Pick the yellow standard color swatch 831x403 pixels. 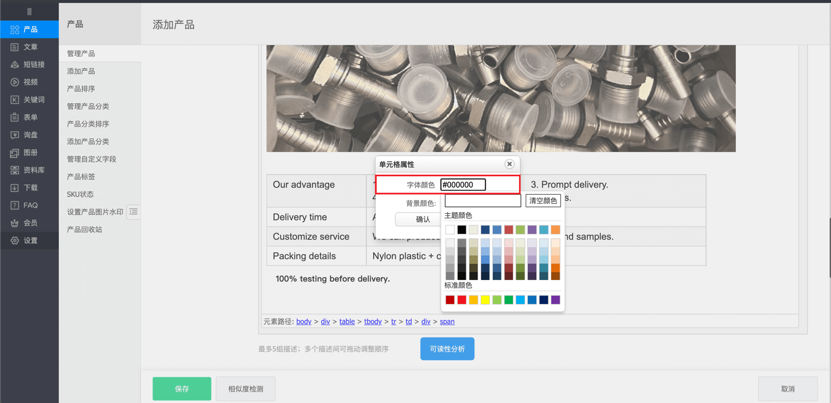pos(485,300)
